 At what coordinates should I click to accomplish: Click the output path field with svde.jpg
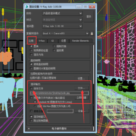click(x=59, y=93)
